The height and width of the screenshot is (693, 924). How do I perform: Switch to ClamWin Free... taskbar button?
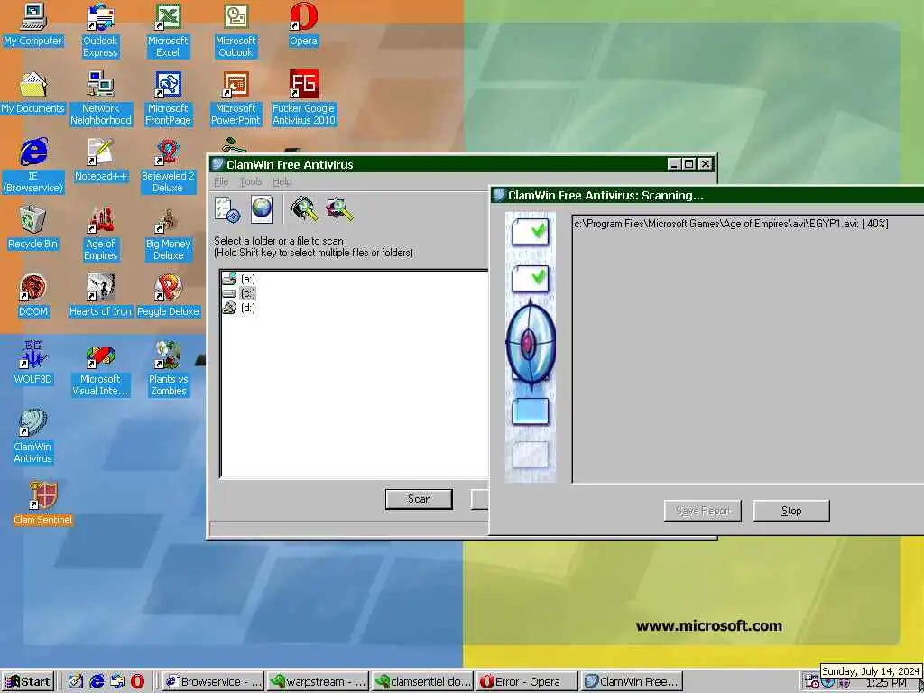click(x=632, y=682)
